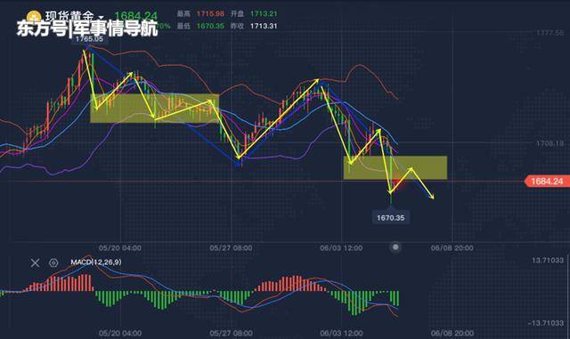570x339 pixels.
Task: Click the green 1684.24 price in header
Action: 136,16
